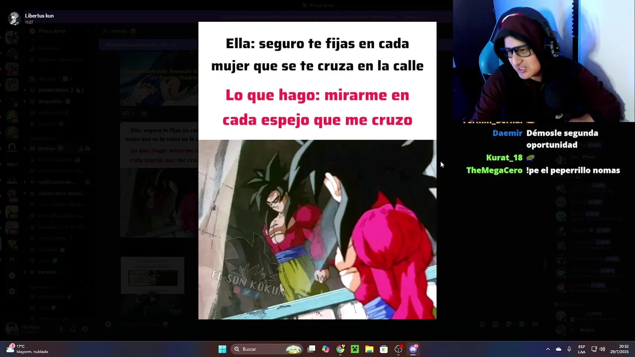Open the OneDrive cloud tray icon

click(559, 349)
